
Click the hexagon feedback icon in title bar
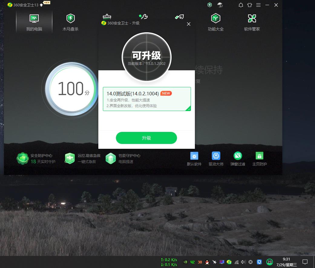(241, 5)
